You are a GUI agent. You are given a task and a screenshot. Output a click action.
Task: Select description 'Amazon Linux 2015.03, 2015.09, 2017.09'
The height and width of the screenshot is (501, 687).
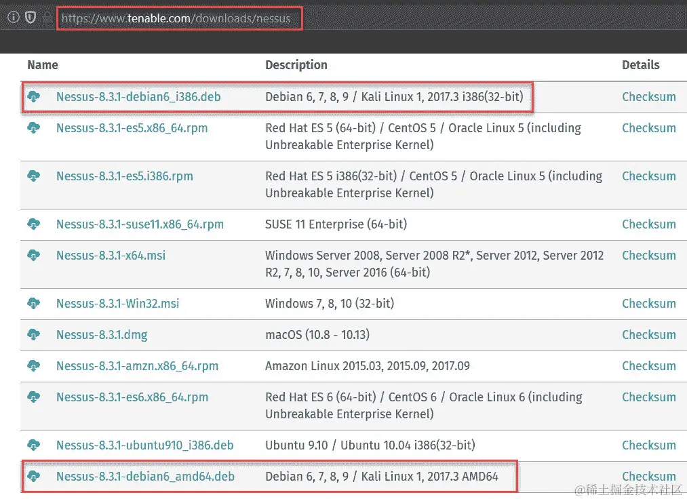368,366
